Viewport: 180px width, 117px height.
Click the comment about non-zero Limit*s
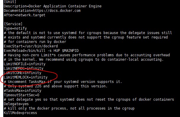[x=87, y=55]
